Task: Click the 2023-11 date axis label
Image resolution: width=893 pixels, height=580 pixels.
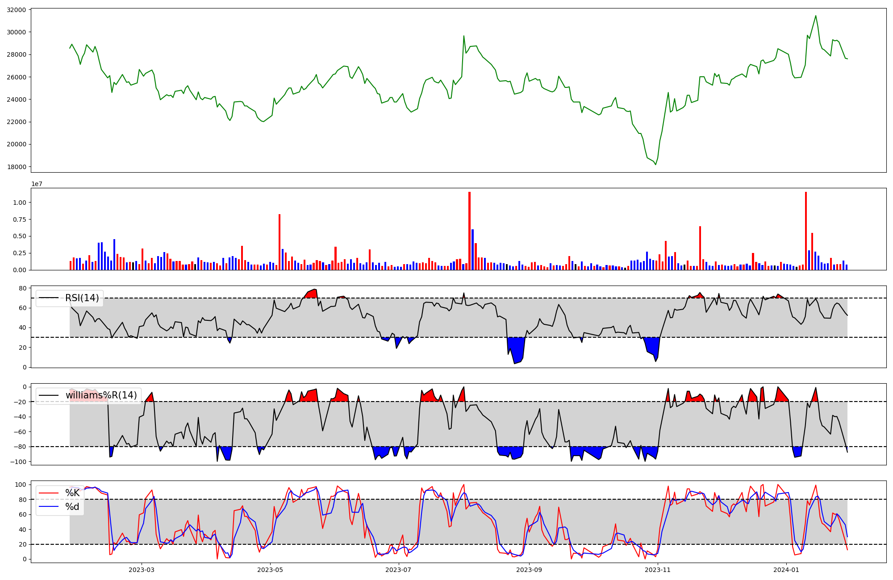Action: tap(658, 570)
